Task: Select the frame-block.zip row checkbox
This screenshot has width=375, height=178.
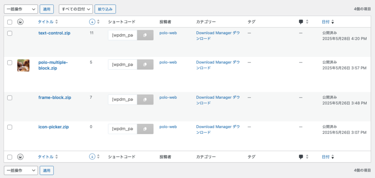Action: click(x=10, y=98)
